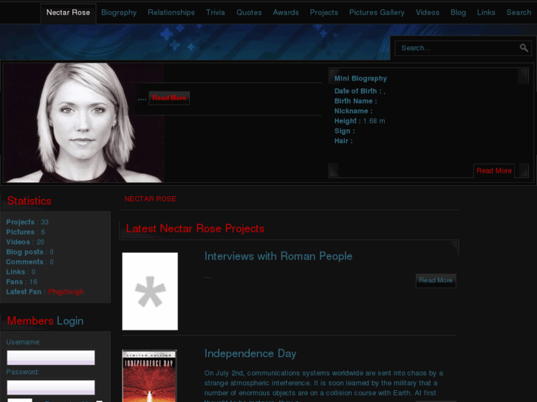Click Read More in Mini Biography box

(x=494, y=170)
